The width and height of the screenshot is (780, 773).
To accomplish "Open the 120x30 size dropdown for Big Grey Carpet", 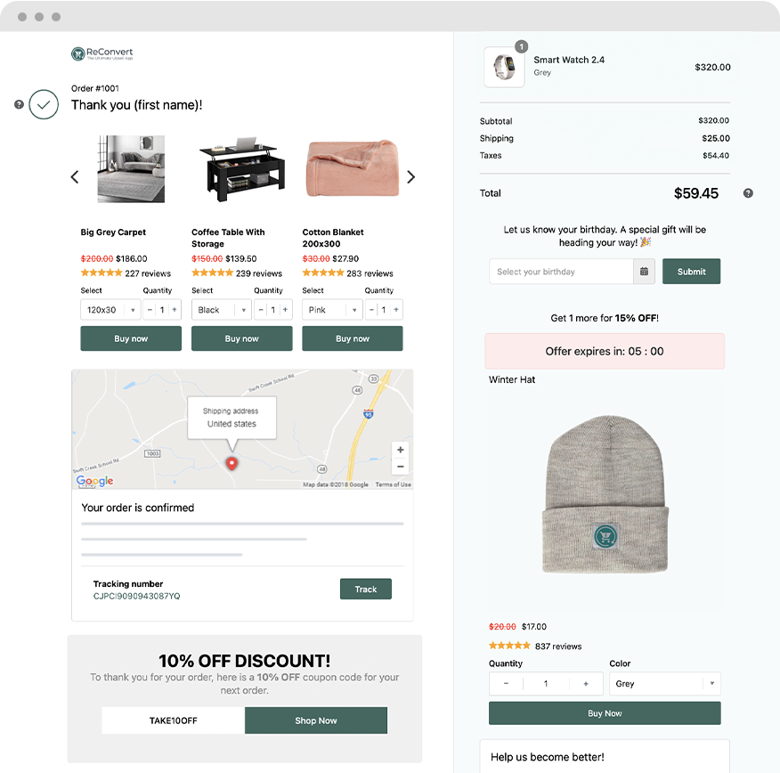I will [x=110, y=309].
